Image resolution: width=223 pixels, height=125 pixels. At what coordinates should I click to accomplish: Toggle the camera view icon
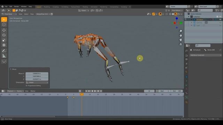[180, 40]
